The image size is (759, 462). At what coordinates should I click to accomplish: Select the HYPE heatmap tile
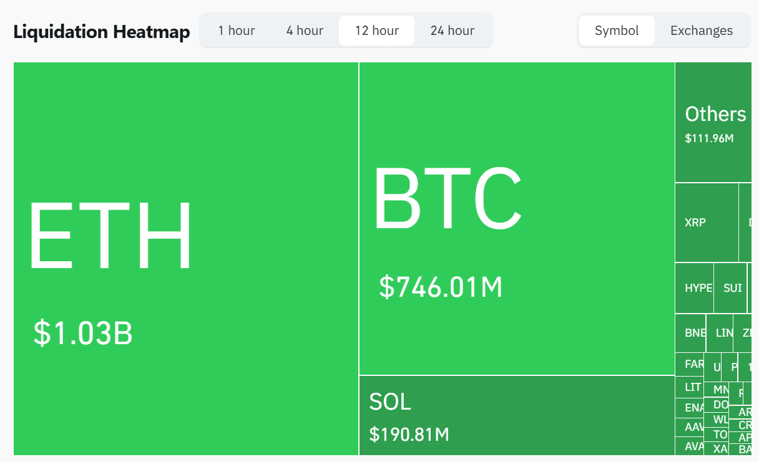(x=694, y=288)
